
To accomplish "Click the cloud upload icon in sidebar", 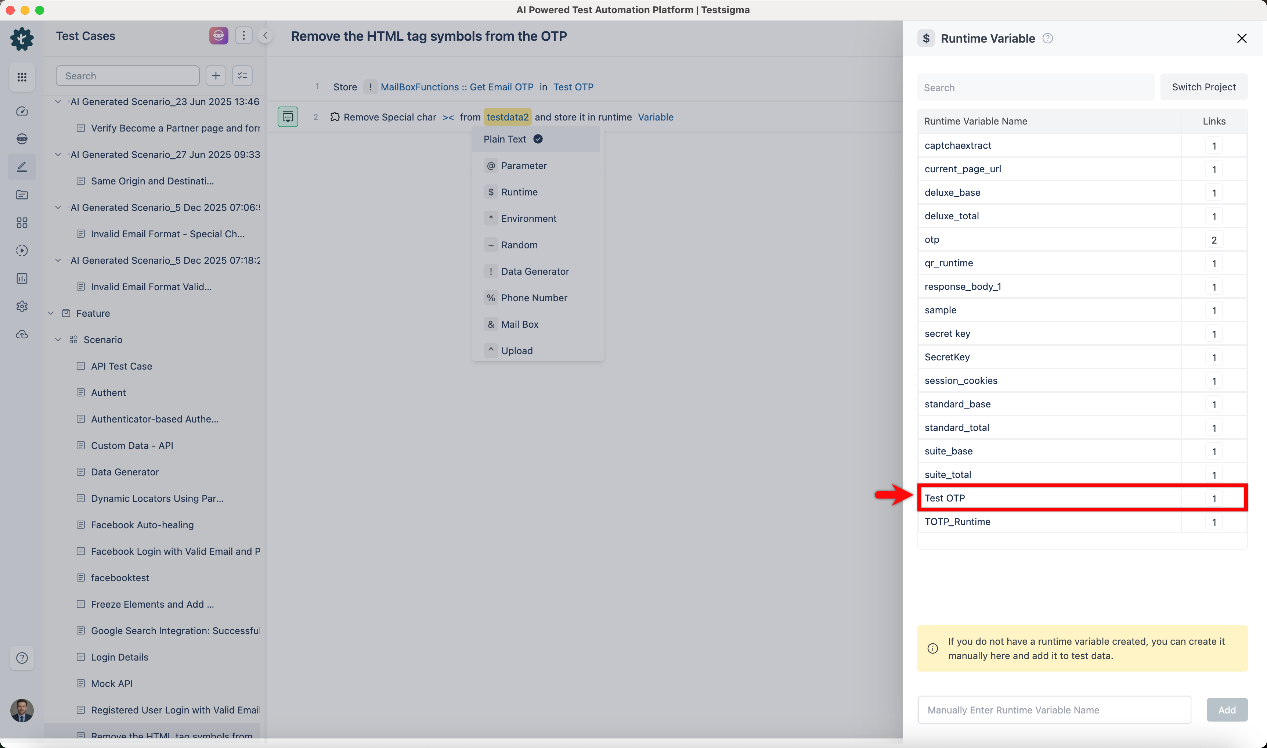I will pyautogui.click(x=22, y=334).
